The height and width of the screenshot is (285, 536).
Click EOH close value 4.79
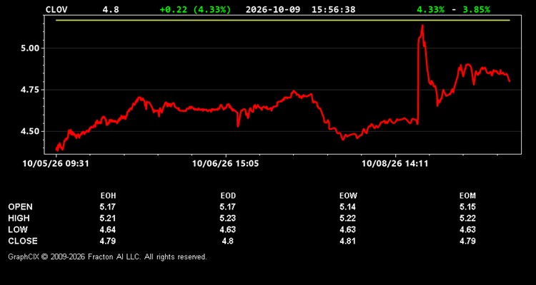[108, 241]
